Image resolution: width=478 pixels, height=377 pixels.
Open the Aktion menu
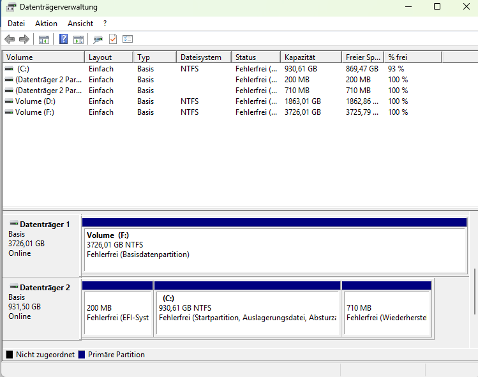[x=46, y=24]
